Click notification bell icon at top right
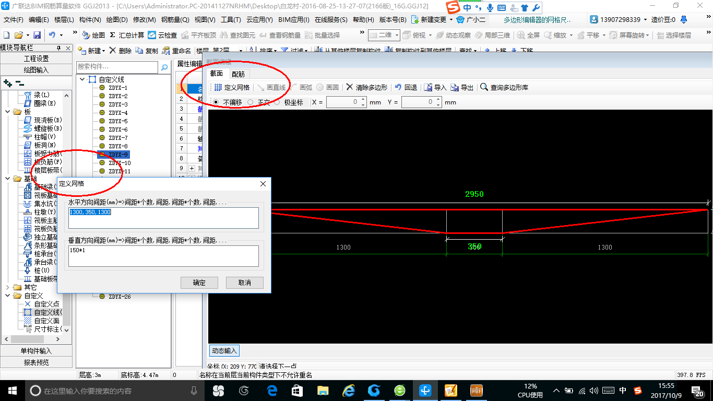The image size is (713, 401). tap(684, 19)
